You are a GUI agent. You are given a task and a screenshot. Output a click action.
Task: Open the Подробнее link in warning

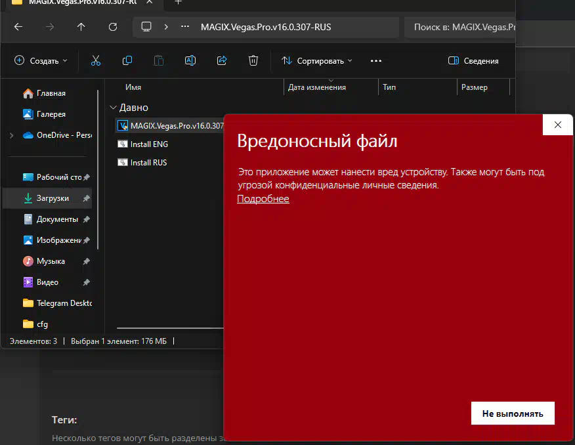[263, 199]
